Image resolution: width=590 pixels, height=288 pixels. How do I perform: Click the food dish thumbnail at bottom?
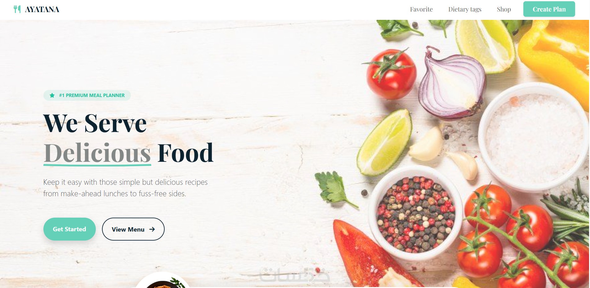pyautogui.click(x=163, y=281)
